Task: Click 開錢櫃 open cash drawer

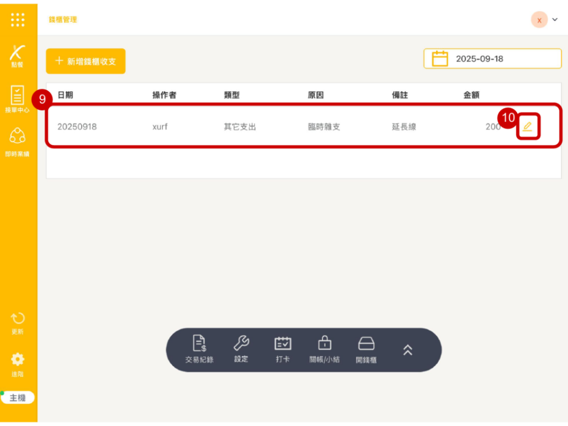Action: (x=366, y=349)
